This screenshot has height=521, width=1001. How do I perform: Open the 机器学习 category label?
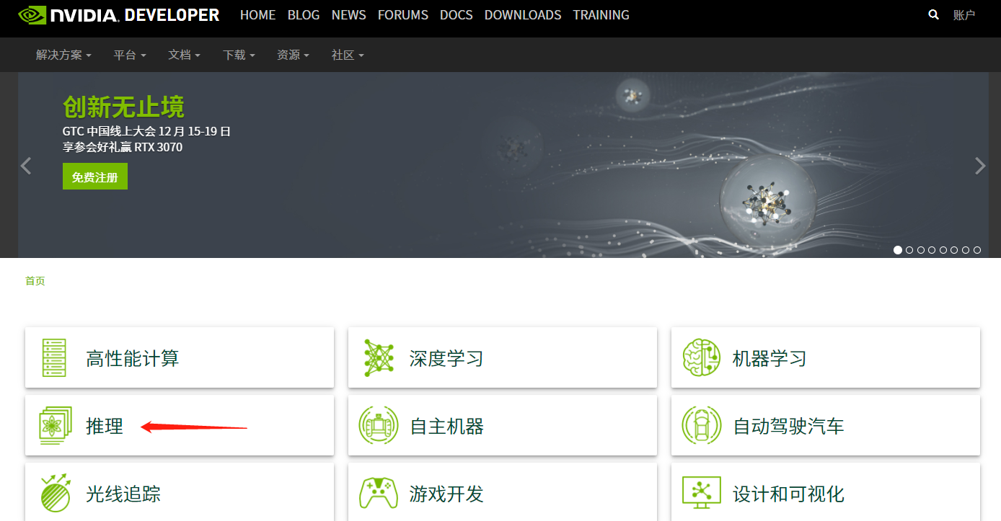tap(770, 358)
